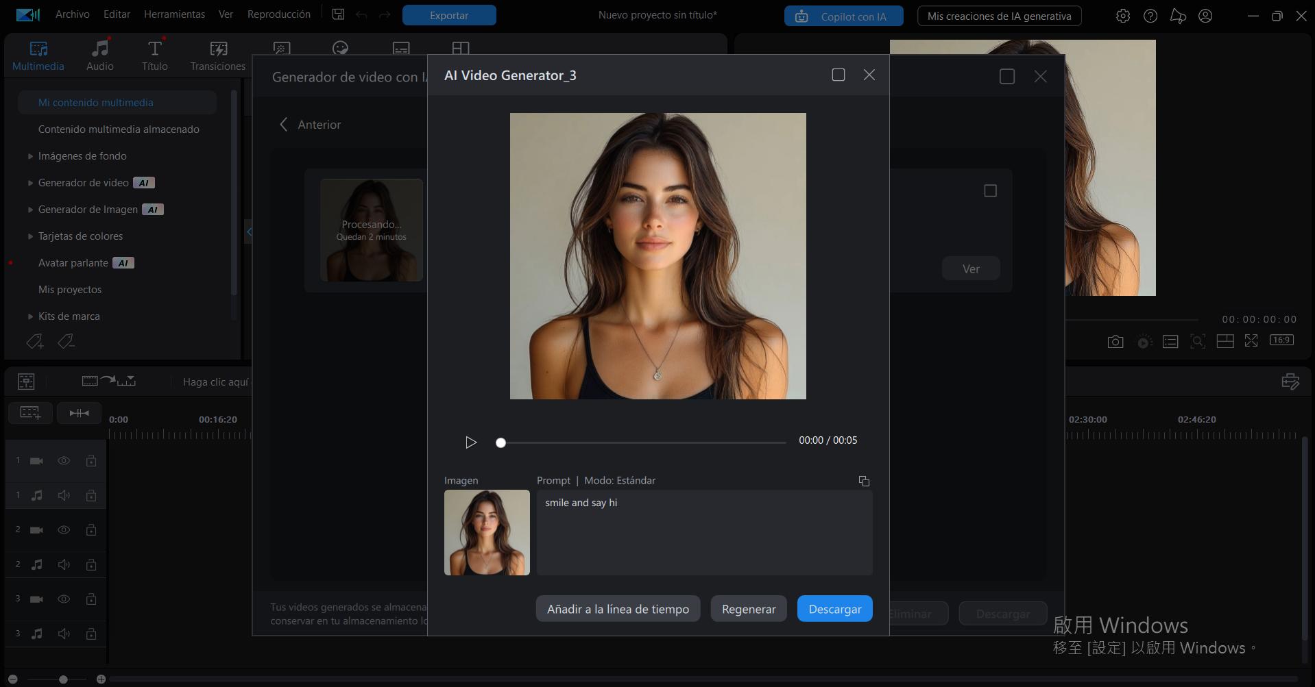The width and height of the screenshot is (1315, 687).
Task: Open the Título panel
Action: click(x=154, y=54)
